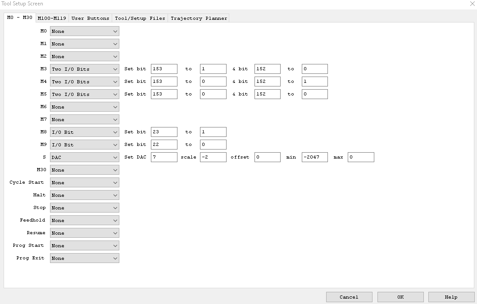Screen dimensions: 477x304
Task: Go to the Trajectory Planner tab
Action: tap(199, 18)
